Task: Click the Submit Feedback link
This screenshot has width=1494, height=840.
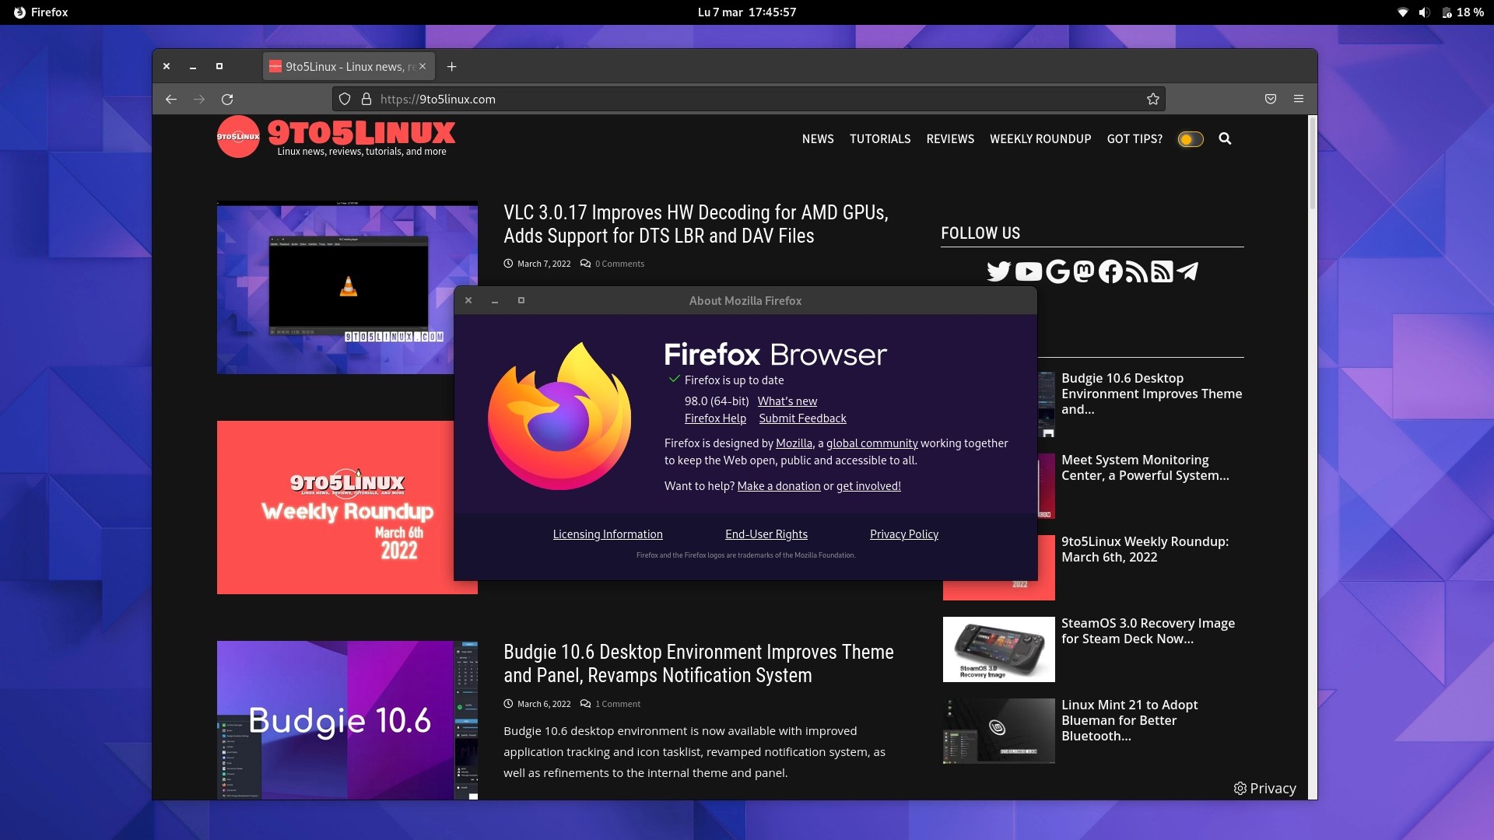Action: click(x=802, y=418)
